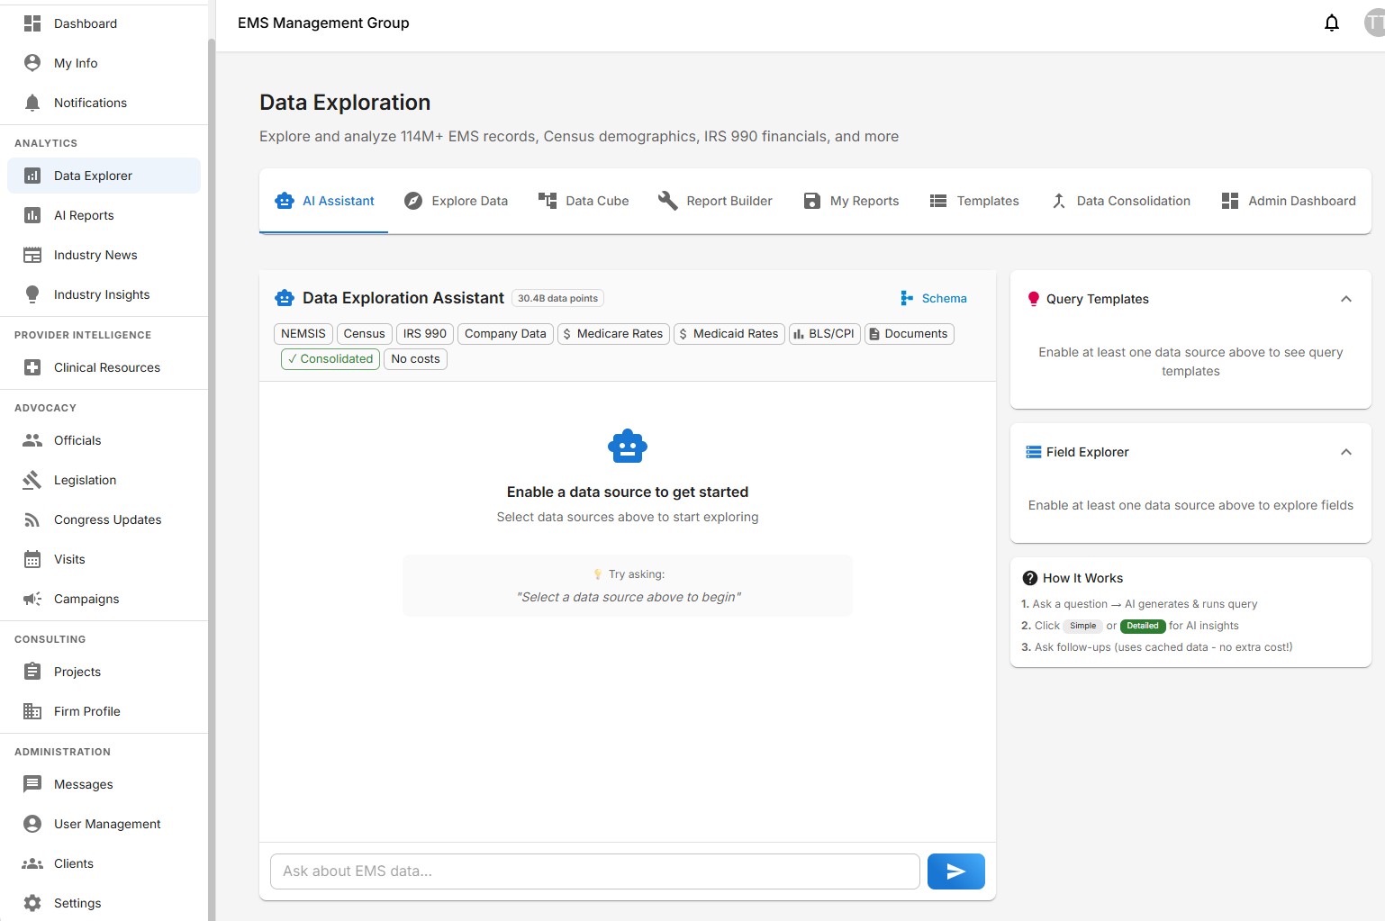Screen dimensions: 1385x921
Task: Click the How It Works question icon
Action: pos(1030,578)
